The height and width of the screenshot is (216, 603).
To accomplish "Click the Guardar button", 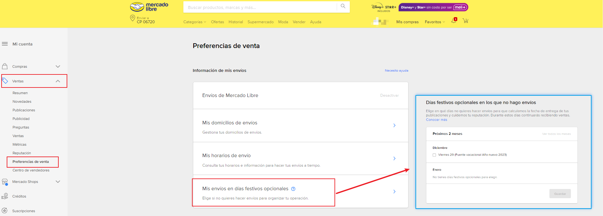I will [560, 194].
